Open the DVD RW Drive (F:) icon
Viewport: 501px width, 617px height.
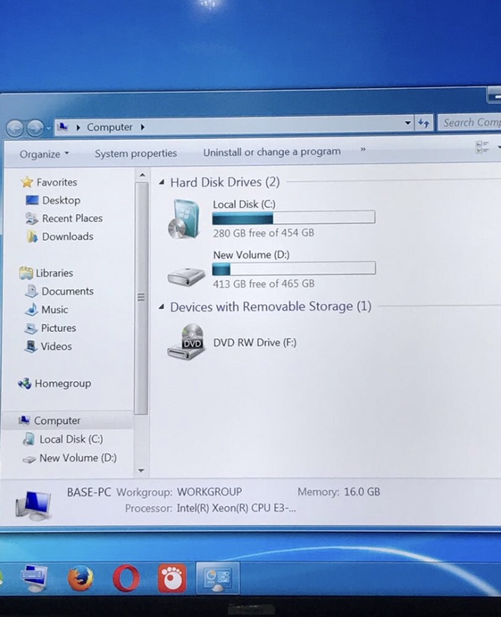click(x=186, y=342)
